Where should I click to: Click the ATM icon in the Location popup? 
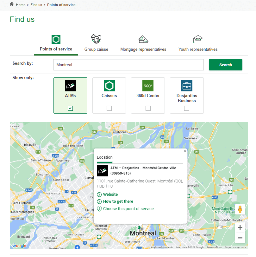[x=102, y=171]
